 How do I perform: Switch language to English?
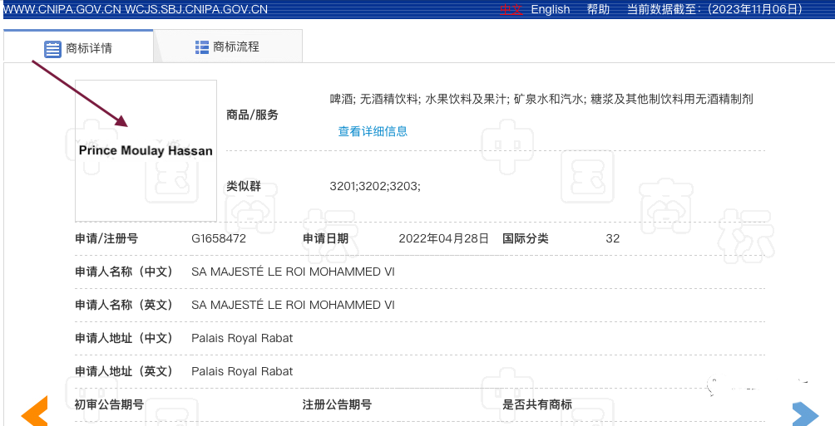click(550, 9)
